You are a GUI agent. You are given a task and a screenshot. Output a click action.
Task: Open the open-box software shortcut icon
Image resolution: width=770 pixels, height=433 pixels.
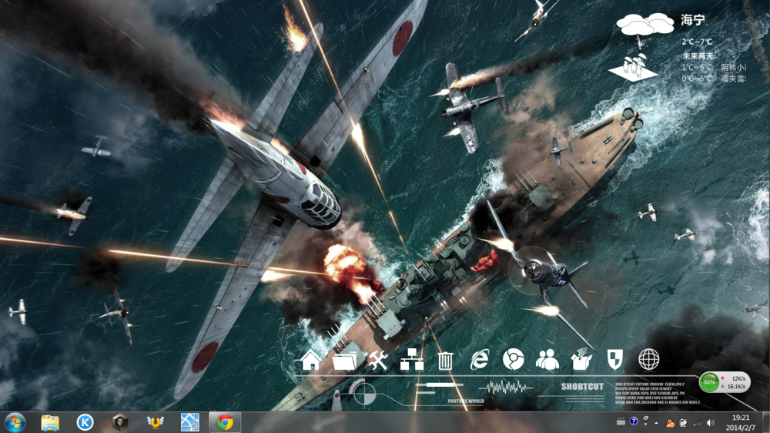click(x=581, y=359)
